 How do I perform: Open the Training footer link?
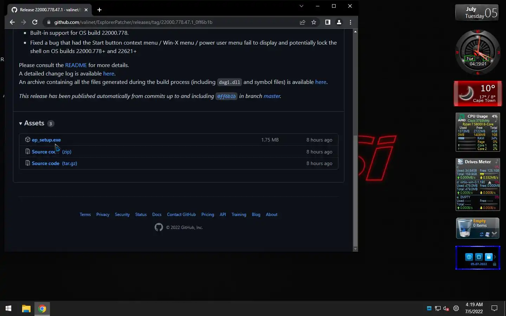[239, 215]
